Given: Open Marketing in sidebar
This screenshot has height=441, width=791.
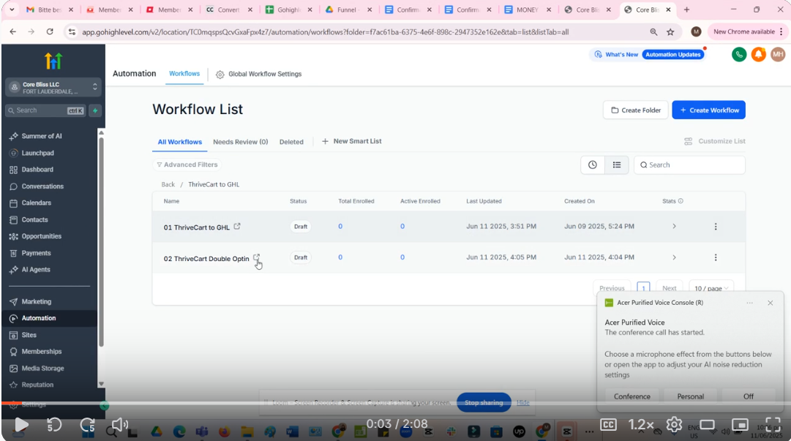Looking at the screenshot, I should (x=37, y=301).
